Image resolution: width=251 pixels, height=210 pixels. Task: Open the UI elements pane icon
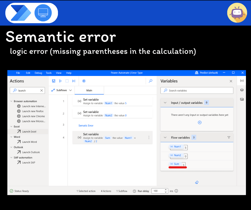pyautogui.click(x=242, y=90)
